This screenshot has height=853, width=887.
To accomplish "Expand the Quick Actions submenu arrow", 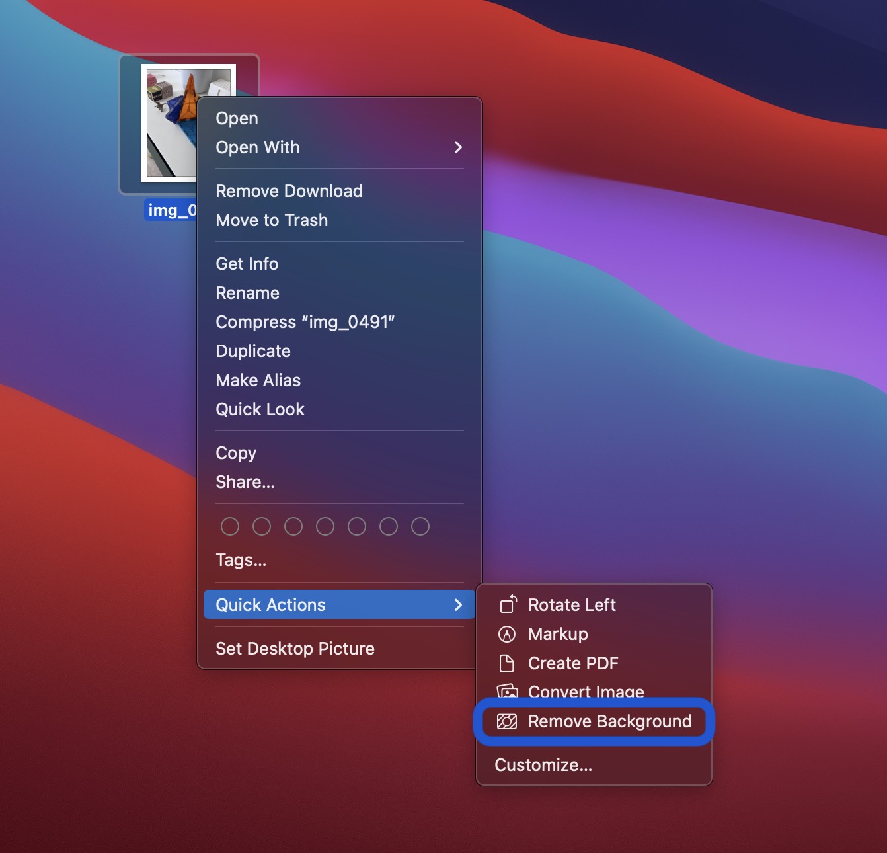I will pyautogui.click(x=459, y=604).
